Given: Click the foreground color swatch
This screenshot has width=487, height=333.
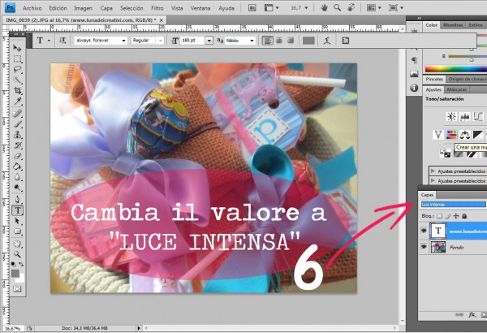Looking at the screenshot, I should pyautogui.click(x=15, y=273).
